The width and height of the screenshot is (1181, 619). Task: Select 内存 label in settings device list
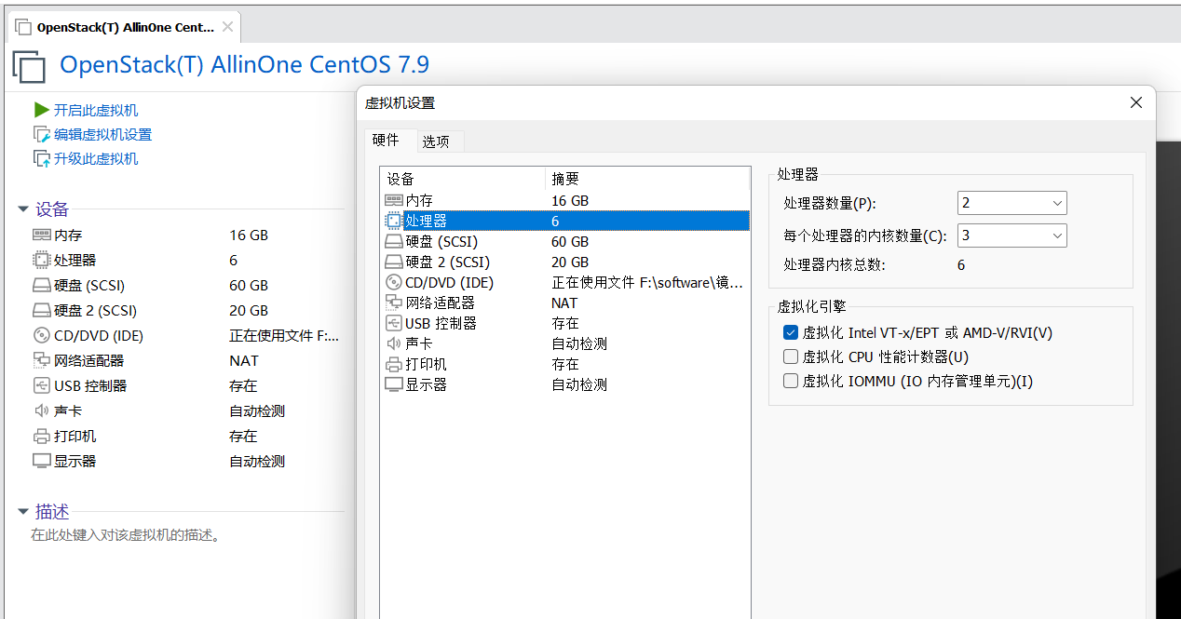(419, 201)
